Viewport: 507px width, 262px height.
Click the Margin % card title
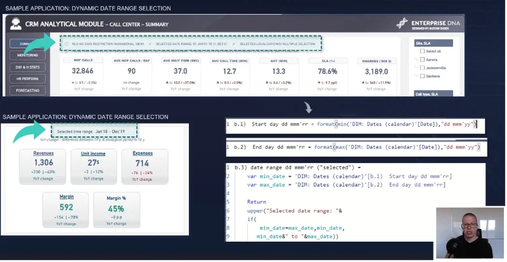117,198
